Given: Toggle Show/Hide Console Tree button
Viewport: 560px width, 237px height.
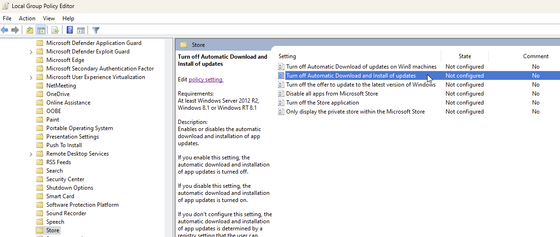Looking at the screenshot, I should (x=41, y=30).
